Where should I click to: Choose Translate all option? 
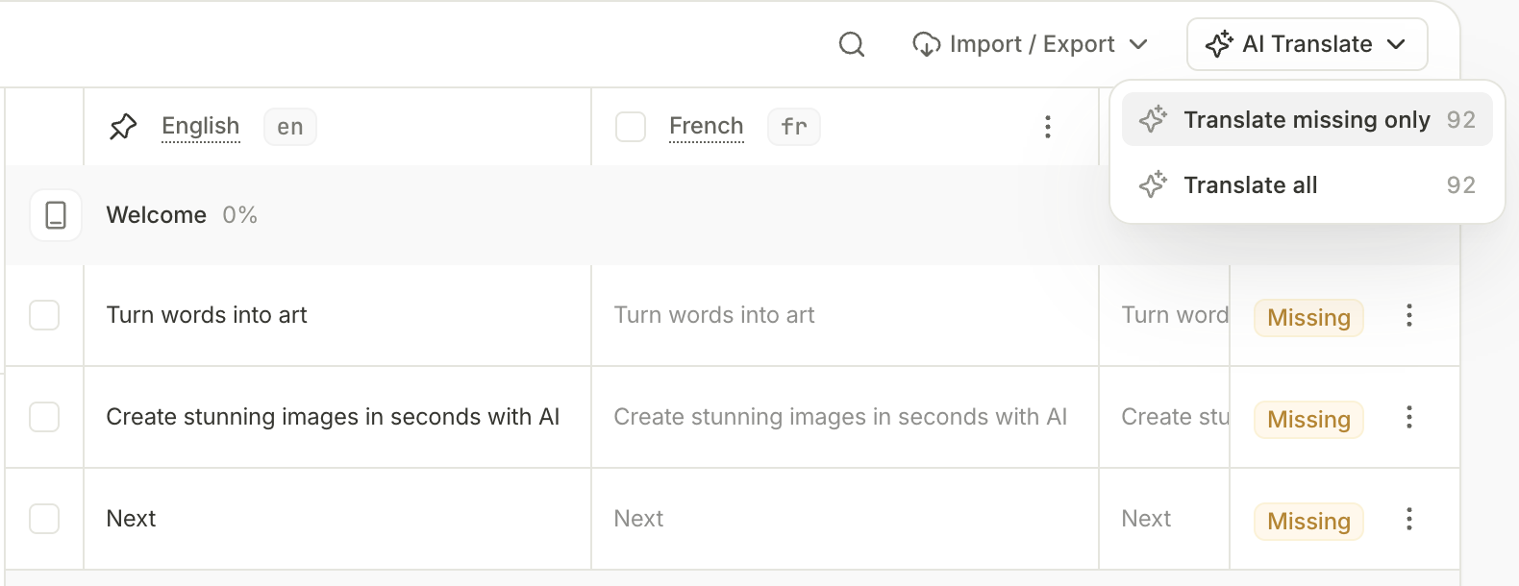[1307, 184]
